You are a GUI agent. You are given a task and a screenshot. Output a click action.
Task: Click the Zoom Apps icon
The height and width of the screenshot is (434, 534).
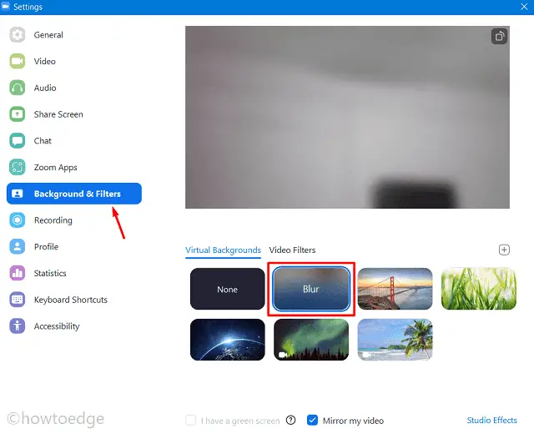(17, 167)
